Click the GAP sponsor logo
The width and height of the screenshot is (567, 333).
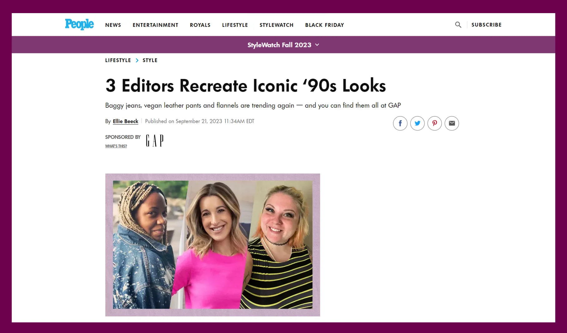pos(154,141)
